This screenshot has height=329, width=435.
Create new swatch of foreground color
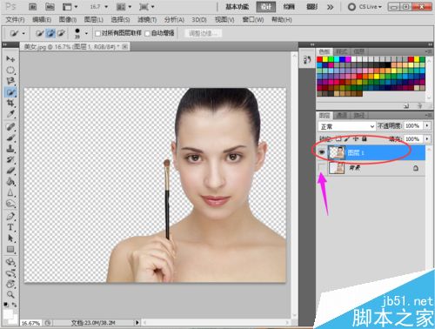(x=406, y=106)
